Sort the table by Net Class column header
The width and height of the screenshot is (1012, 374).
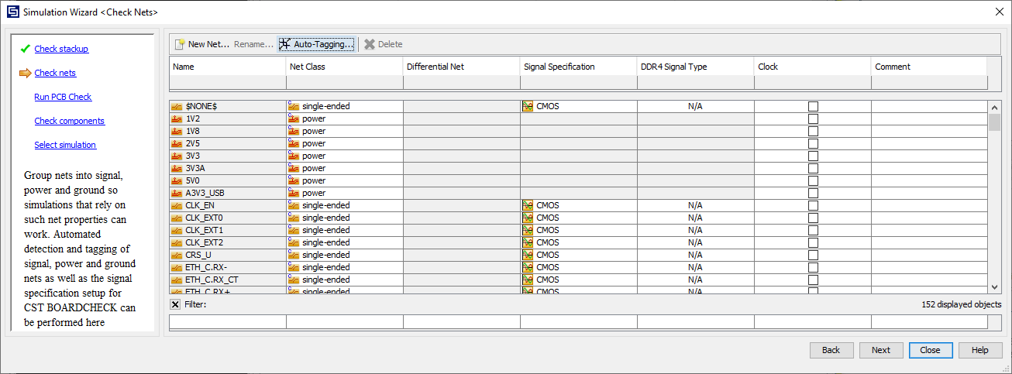click(344, 67)
